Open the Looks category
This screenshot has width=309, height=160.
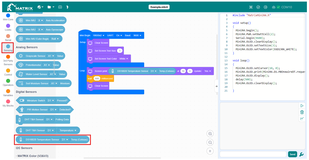click(x=8, y=27)
